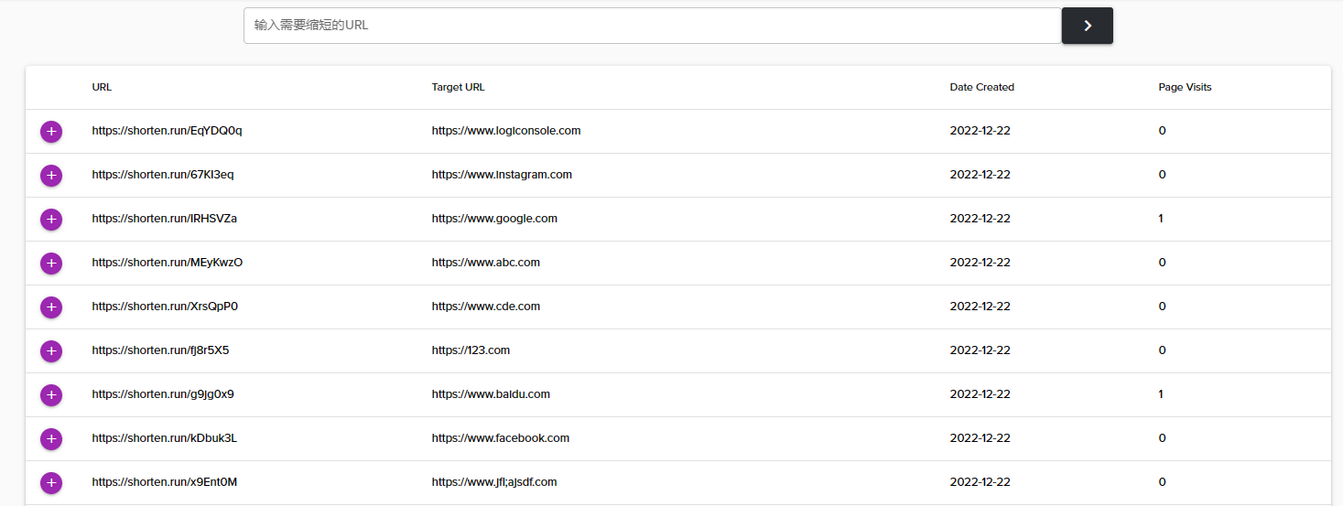This screenshot has width=1343, height=506.
Task: Expand the cde.com row plus button
Action: tap(51, 307)
